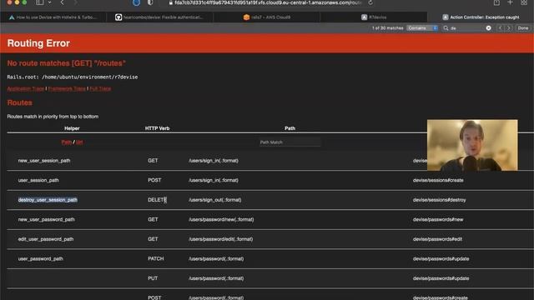
Task: Open the Application Trace link
Action: [26, 88]
